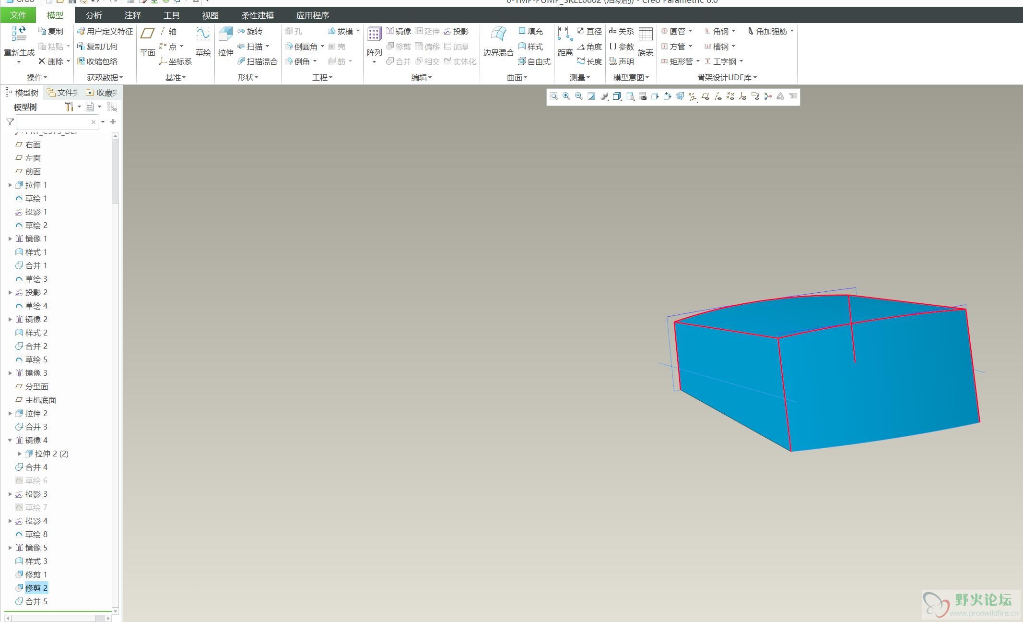
Task: Open the Freestyle (自由式) tool
Action: pyautogui.click(x=534, y=61)
